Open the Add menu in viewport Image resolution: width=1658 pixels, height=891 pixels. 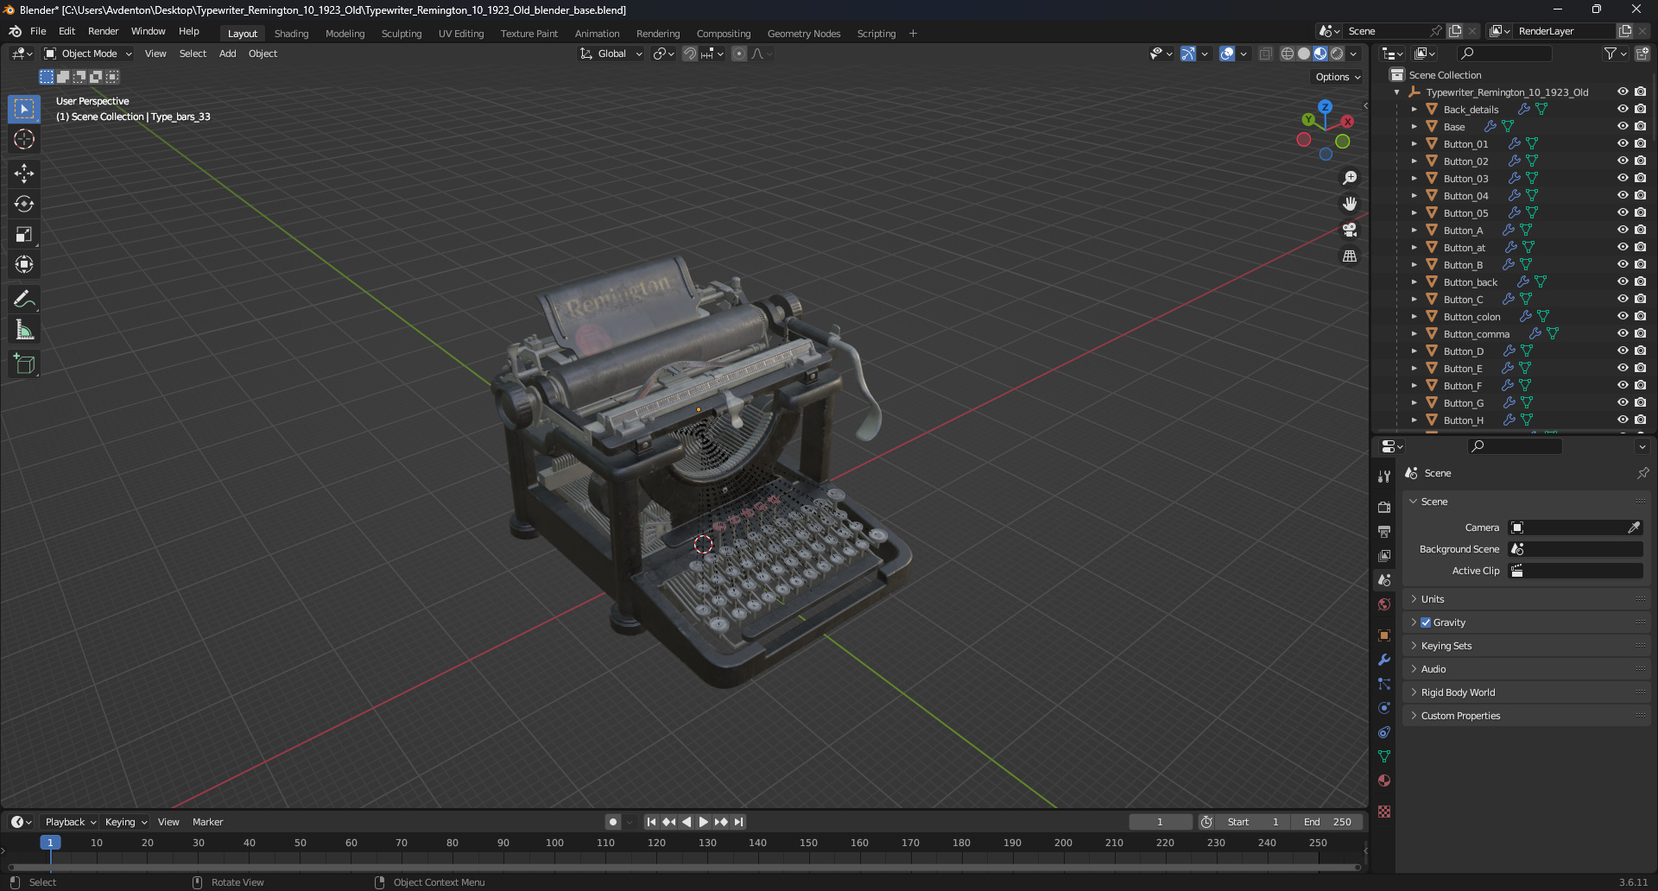[x=227, y=54]
